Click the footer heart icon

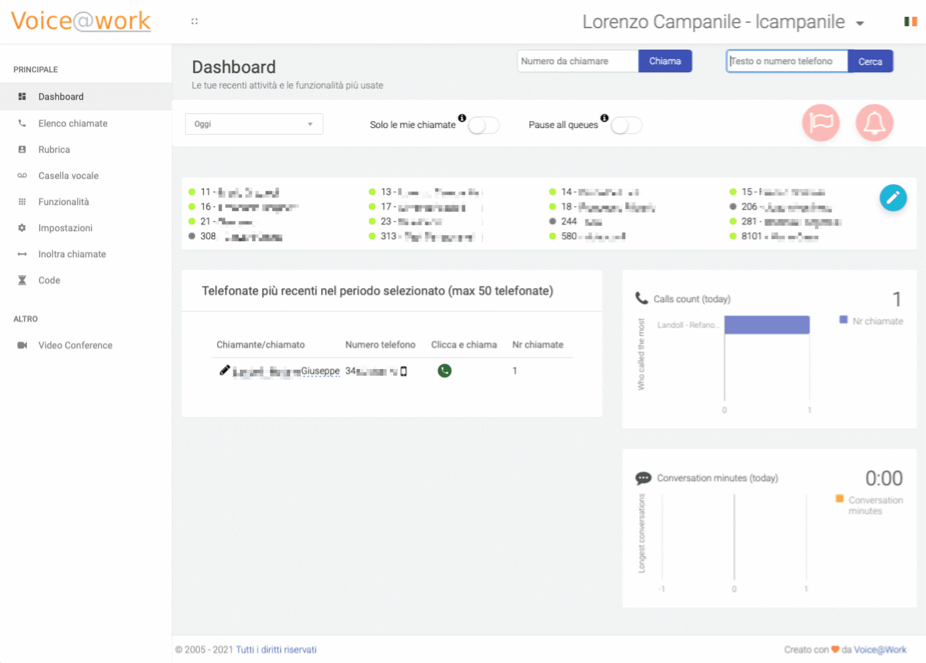[836, 650]
